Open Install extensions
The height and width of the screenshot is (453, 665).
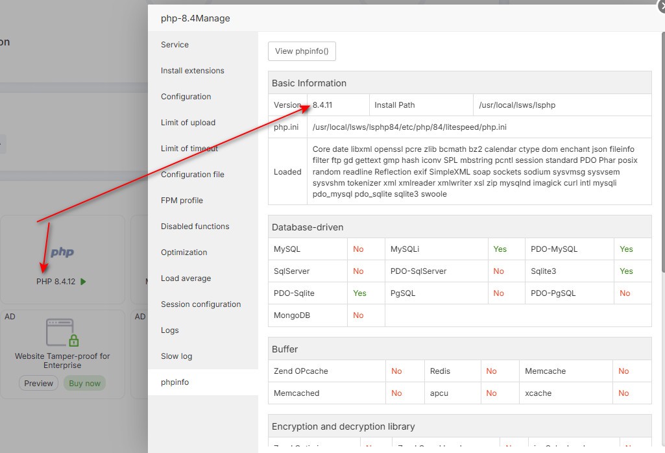click(x=192, y=70)
